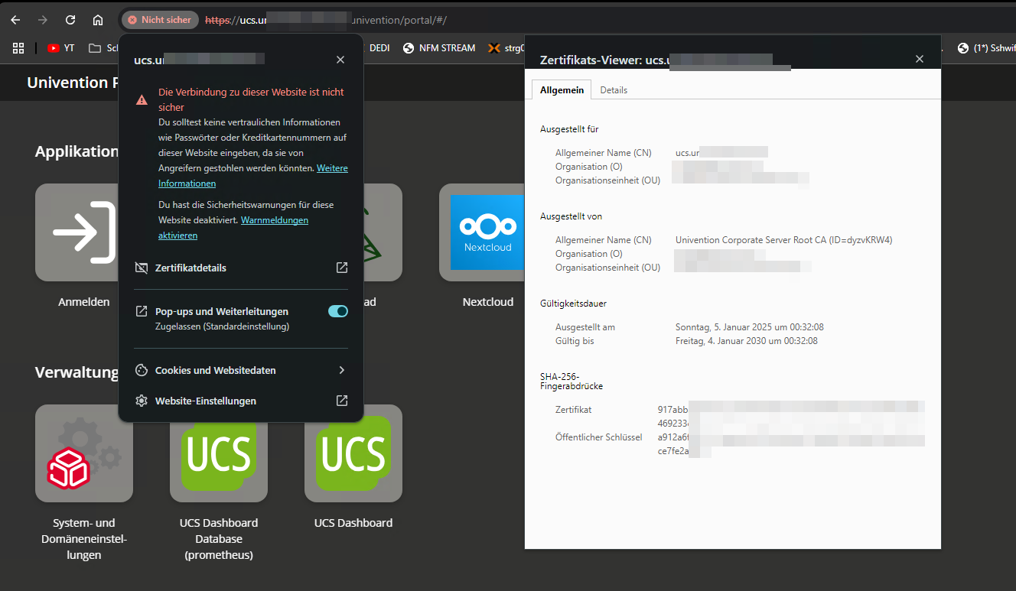Go back with the browser back arrow

[15, 20]
